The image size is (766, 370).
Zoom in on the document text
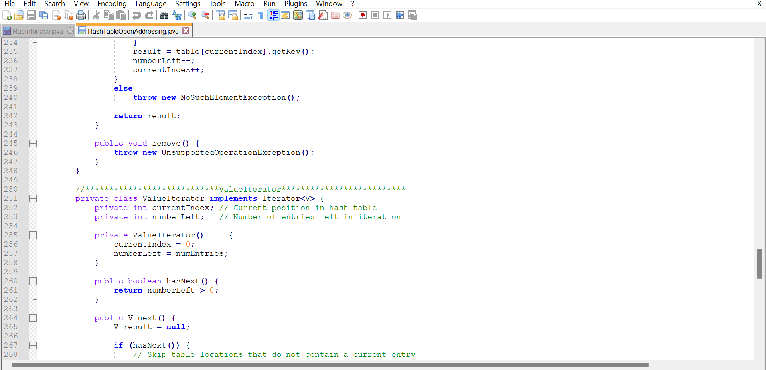[x=192, y=15]
